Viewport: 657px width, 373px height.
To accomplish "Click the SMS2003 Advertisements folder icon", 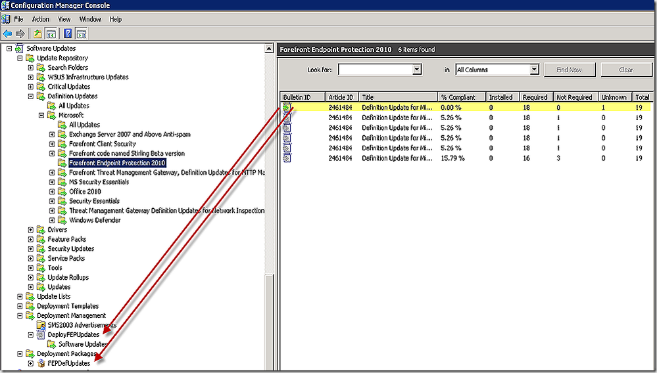I will coord(41,325).
